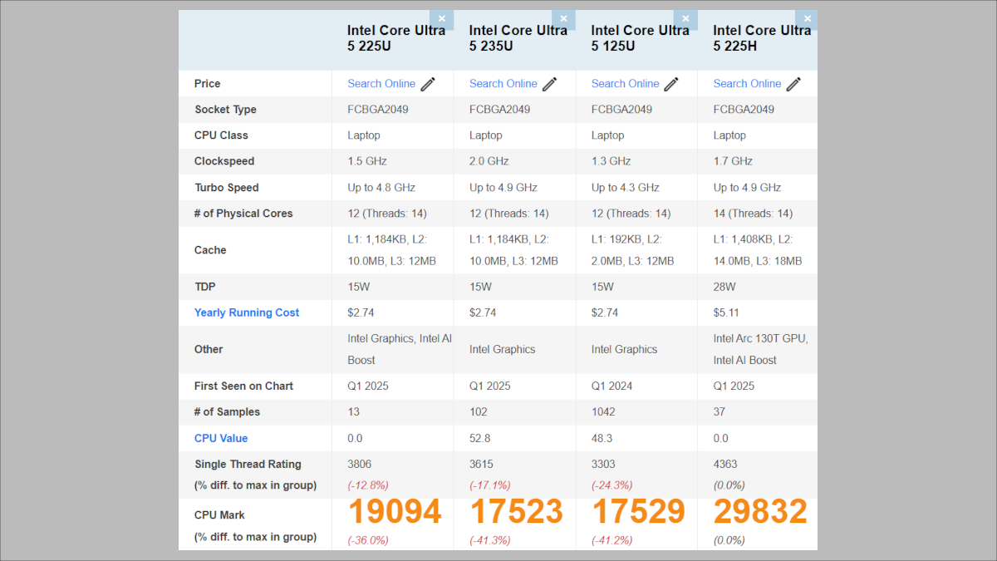Search online price for Core Ultra 5 125U
997x561 pixels.
[625, 84]
